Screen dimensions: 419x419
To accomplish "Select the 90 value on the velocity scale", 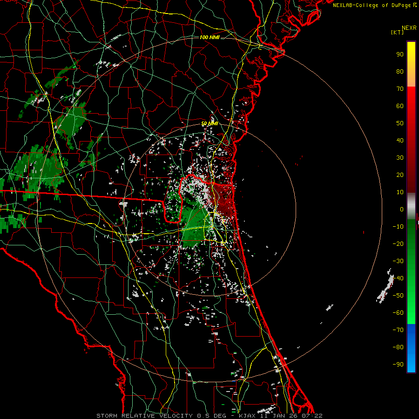I will coord(400,54).
